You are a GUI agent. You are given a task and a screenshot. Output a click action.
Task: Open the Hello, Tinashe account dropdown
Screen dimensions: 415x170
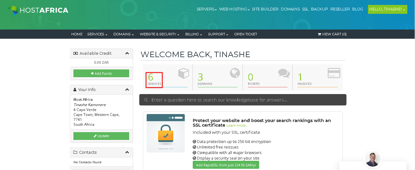click(387, 9)
